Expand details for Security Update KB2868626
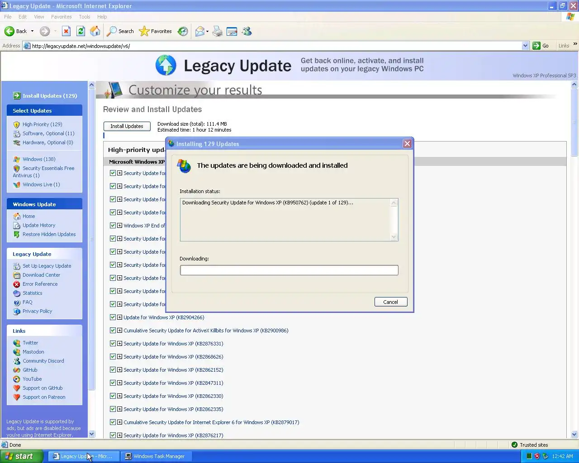579x463 pixels. (x=119, y=357)
